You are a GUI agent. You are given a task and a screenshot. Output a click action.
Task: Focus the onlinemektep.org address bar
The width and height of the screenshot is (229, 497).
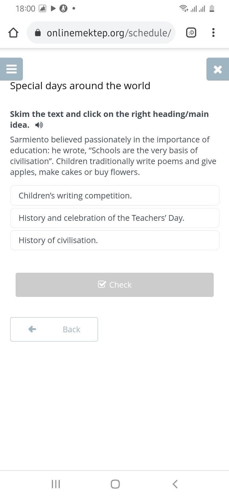point(108,32)
